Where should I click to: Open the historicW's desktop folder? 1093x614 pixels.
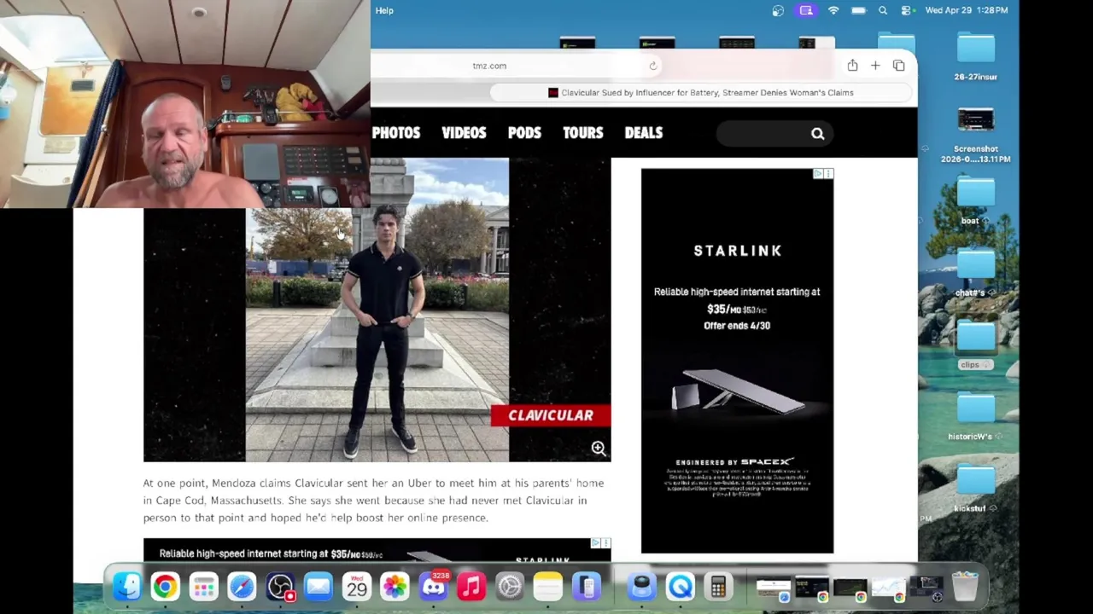pyautogui.click(x=976, y=417)
